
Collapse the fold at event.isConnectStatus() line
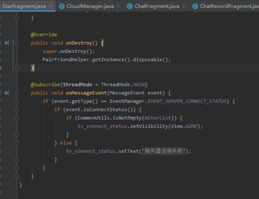click(x=17, y=110)
